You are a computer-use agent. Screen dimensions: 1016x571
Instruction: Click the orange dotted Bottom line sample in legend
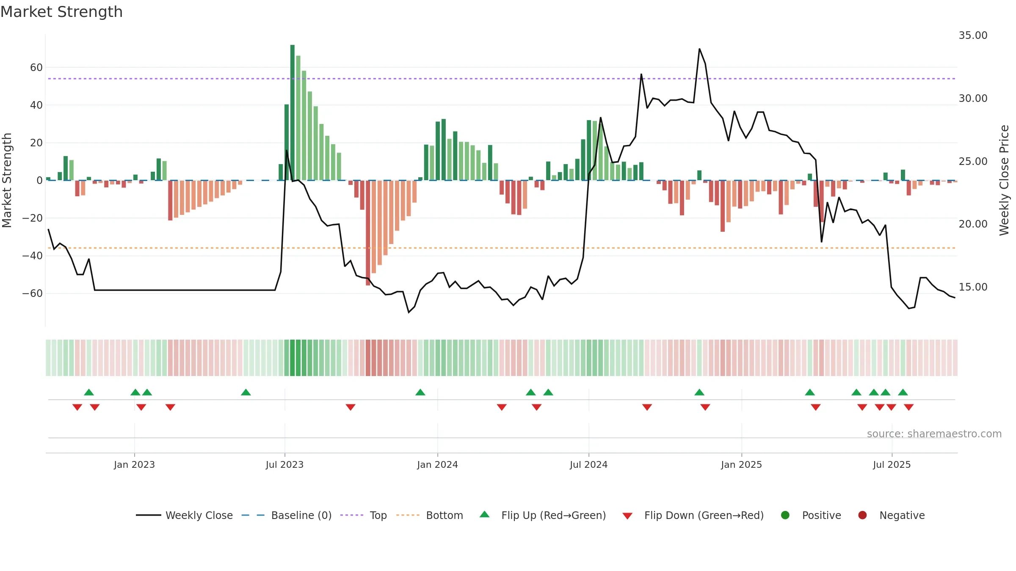coord(408,515)
